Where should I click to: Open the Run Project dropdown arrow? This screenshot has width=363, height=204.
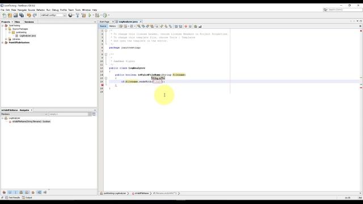point(93,15)
